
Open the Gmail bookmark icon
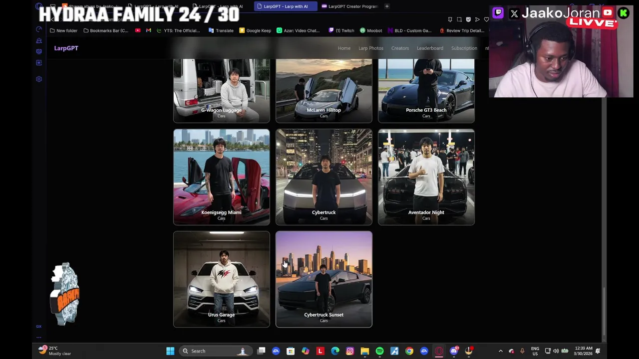pos(148,30)
